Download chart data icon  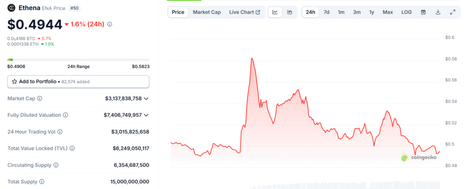(438, 12)
